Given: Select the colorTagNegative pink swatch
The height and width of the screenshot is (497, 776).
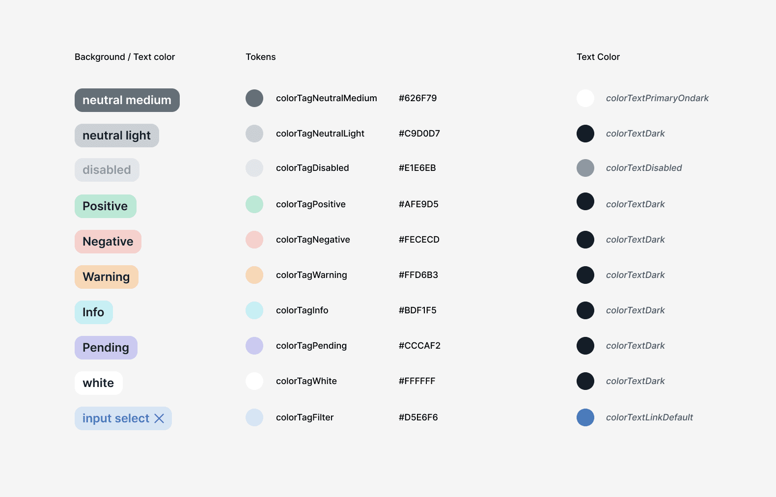Looking at the screenshot, I should click(254, 240).
